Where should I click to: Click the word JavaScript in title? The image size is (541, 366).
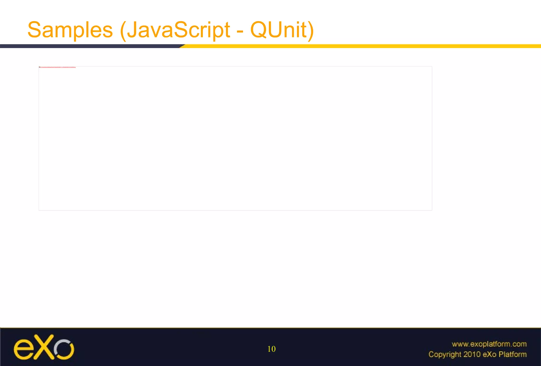tap(179, 30)
